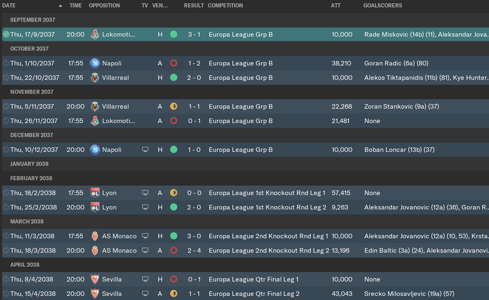Tick the checkbox for the 1/10/2037 Napoli match
The image size is (489, 300).
(6, 63)
